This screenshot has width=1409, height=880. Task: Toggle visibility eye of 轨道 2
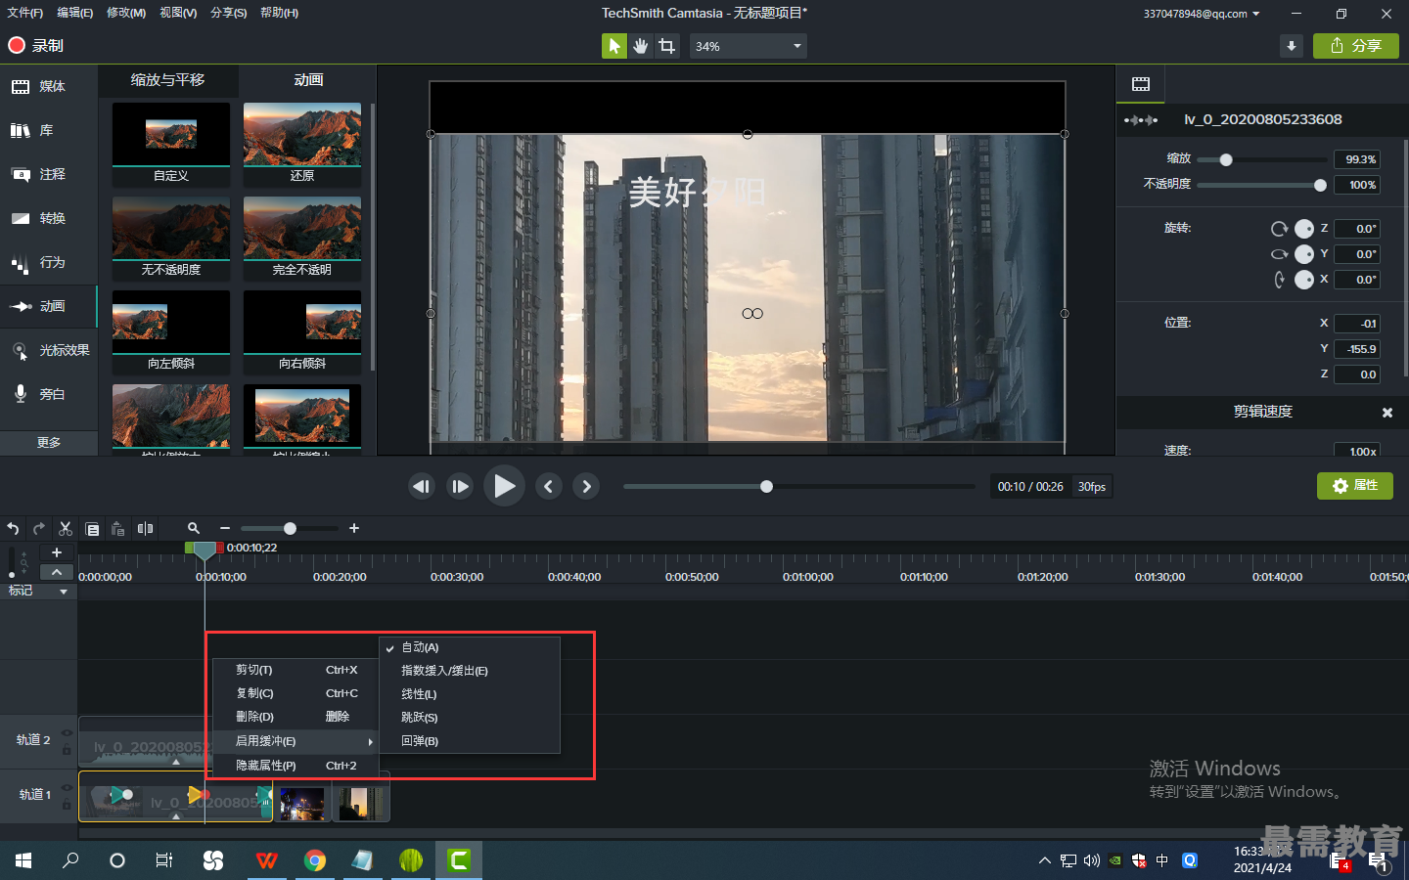click(67, 732)
